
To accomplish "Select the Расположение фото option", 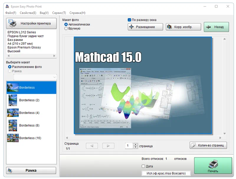I will coord(10,67).
